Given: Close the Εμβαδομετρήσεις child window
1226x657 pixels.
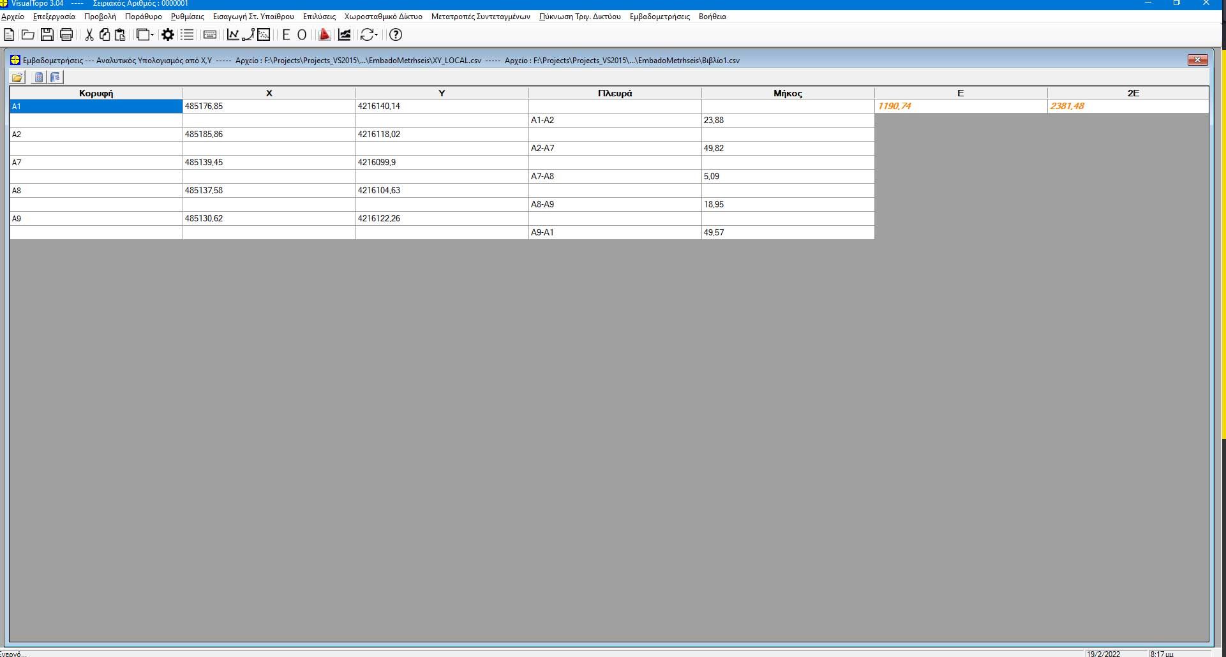Looking at the screenshot, I should pyautogui.click(x=1197, y=60).
